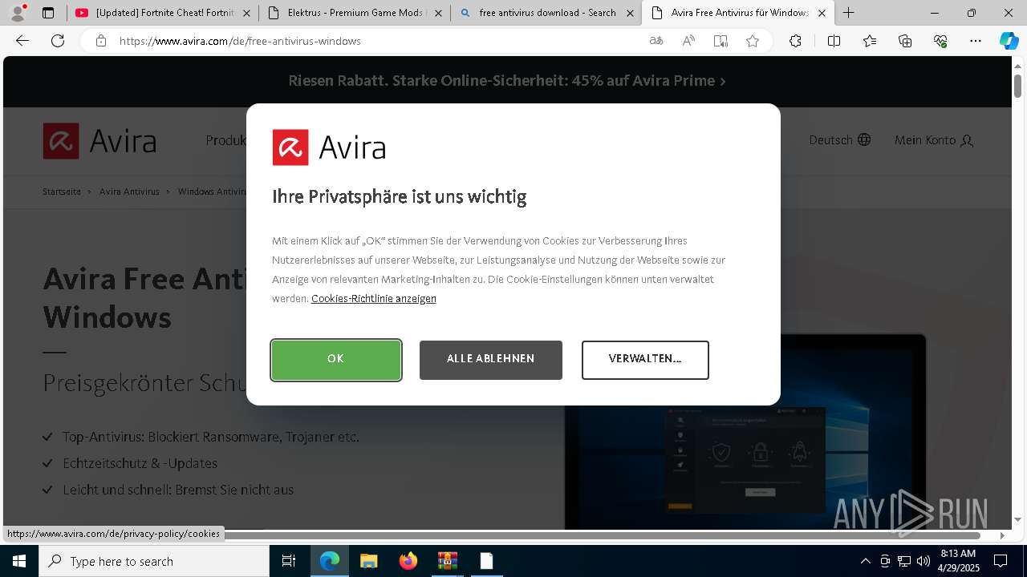Toggle split screen icon
1027x577 pixels.
(x=834, y=41)
